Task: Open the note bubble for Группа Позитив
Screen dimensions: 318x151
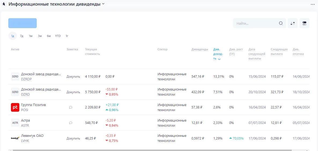Action: (x=71, y=107)
